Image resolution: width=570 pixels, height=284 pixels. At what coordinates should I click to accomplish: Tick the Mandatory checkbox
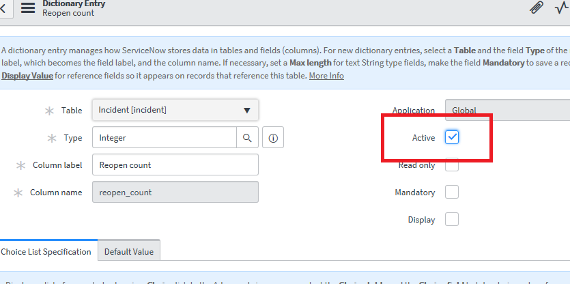[452, 193]
